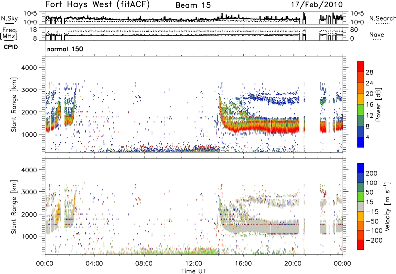Click the 'normal 150' CPID text
Screen dimensions: 396x274
pos(65,49)
